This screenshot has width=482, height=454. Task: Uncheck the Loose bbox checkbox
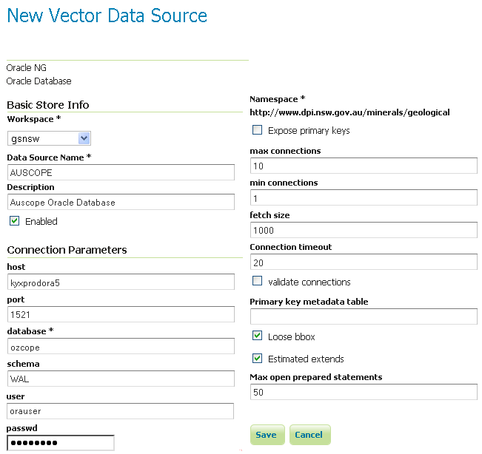[258, 336]
